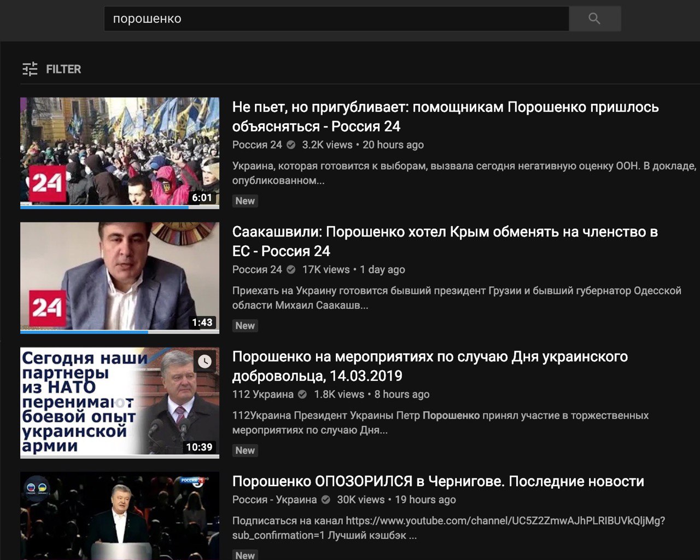The width and height of the screenshot is (700, 560).
Task: Click '3.2K views • 20 hours ago' text
Action: pos(363,145)
